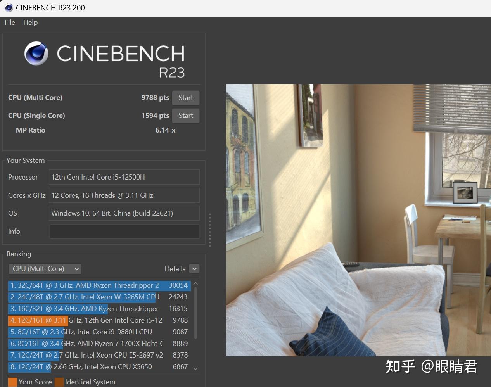Click the panel splitter dotted handle

210,230
